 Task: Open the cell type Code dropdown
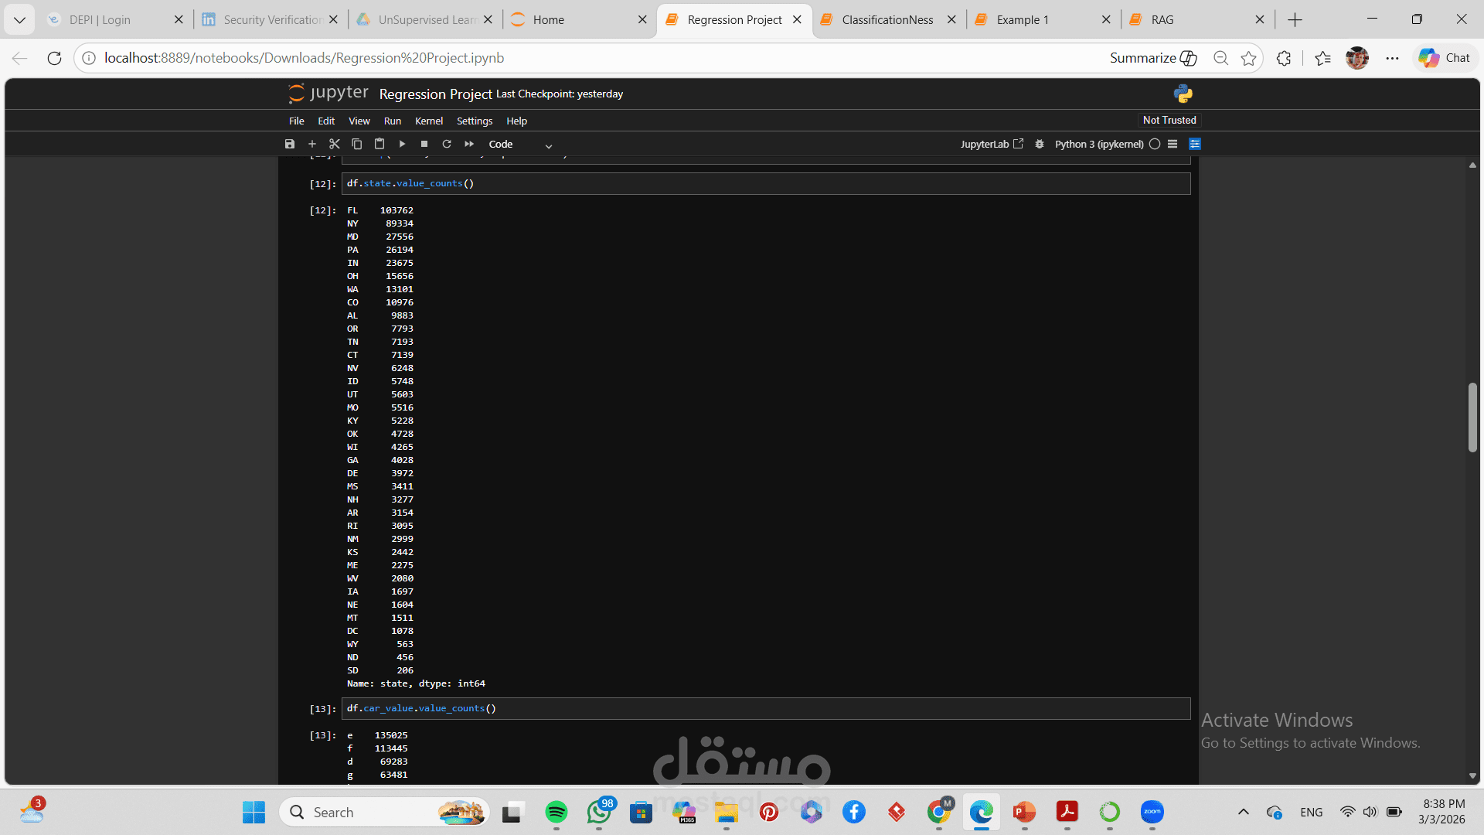click(x=520, y=145)
